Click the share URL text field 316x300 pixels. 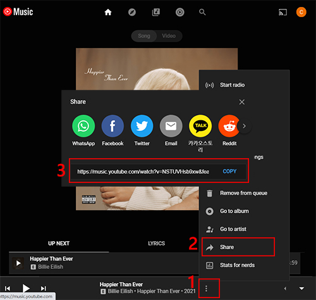(143, 172)
